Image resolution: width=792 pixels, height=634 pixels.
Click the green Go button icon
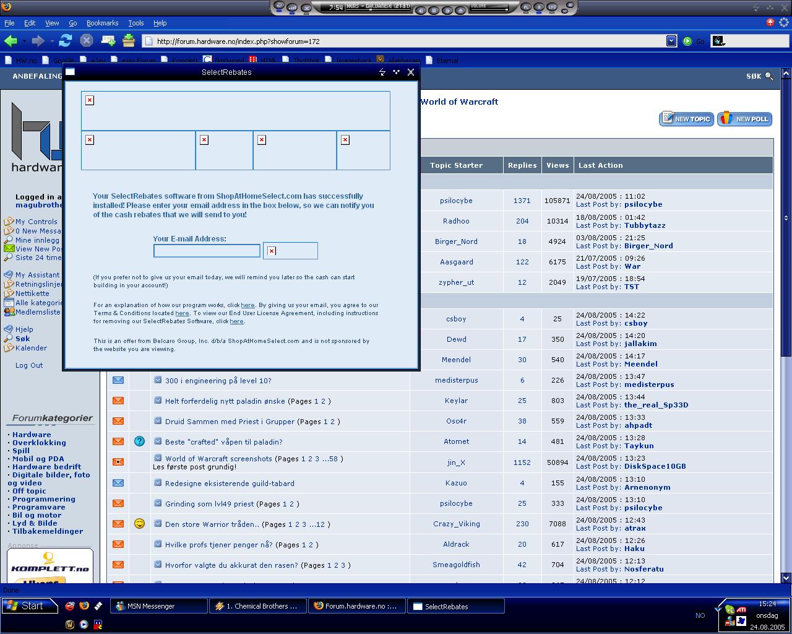(687, 41)
